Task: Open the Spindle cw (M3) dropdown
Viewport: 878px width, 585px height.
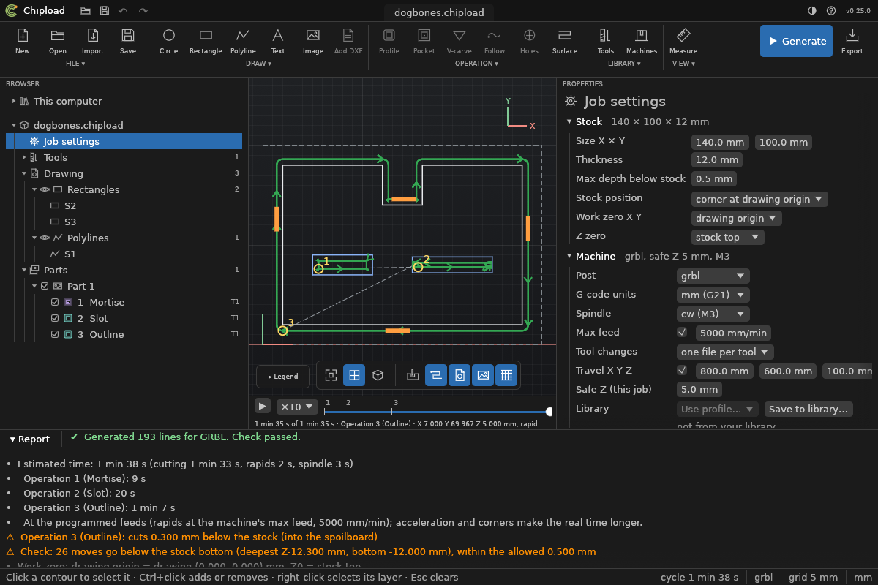Action: pos(713,314)
